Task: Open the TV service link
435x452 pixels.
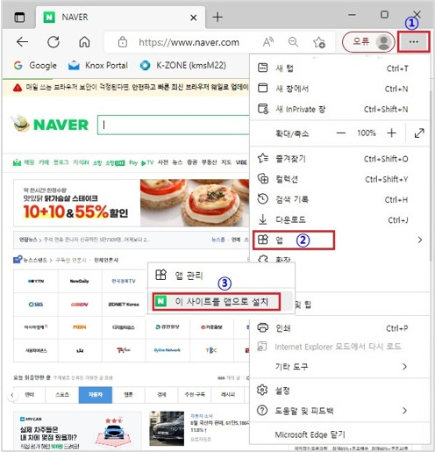Action: click(x=147, y=162)
